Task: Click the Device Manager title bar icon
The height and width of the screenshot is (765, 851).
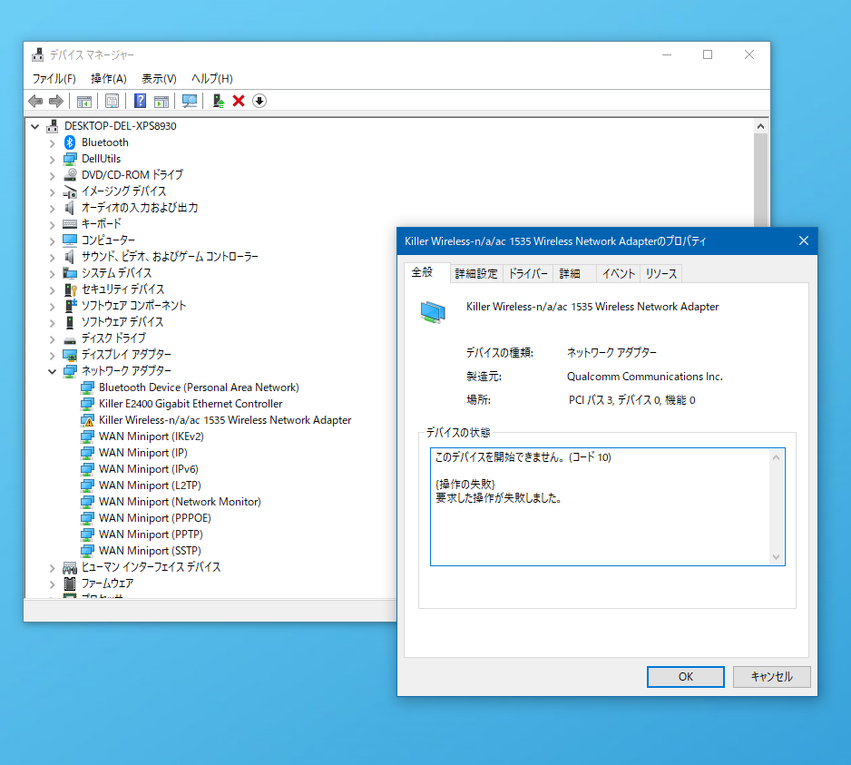Action: pyautogui.click(x=37, y=54)
